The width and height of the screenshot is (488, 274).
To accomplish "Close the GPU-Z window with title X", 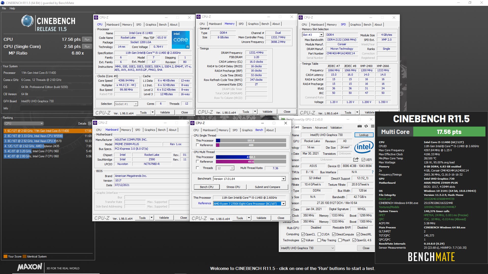I will click(371, 119).
